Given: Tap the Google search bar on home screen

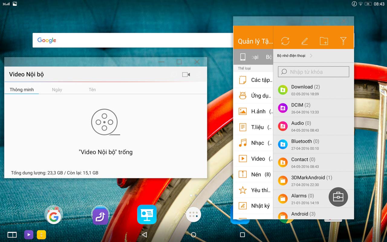Looking at the screenshot, I should (x=133, y=40).
